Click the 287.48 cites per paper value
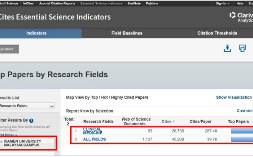Viewport: 253px width, 157px height. (211, 131)
